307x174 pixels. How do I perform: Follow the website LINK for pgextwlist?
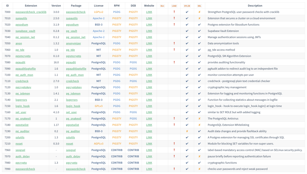tap(149, 125)
